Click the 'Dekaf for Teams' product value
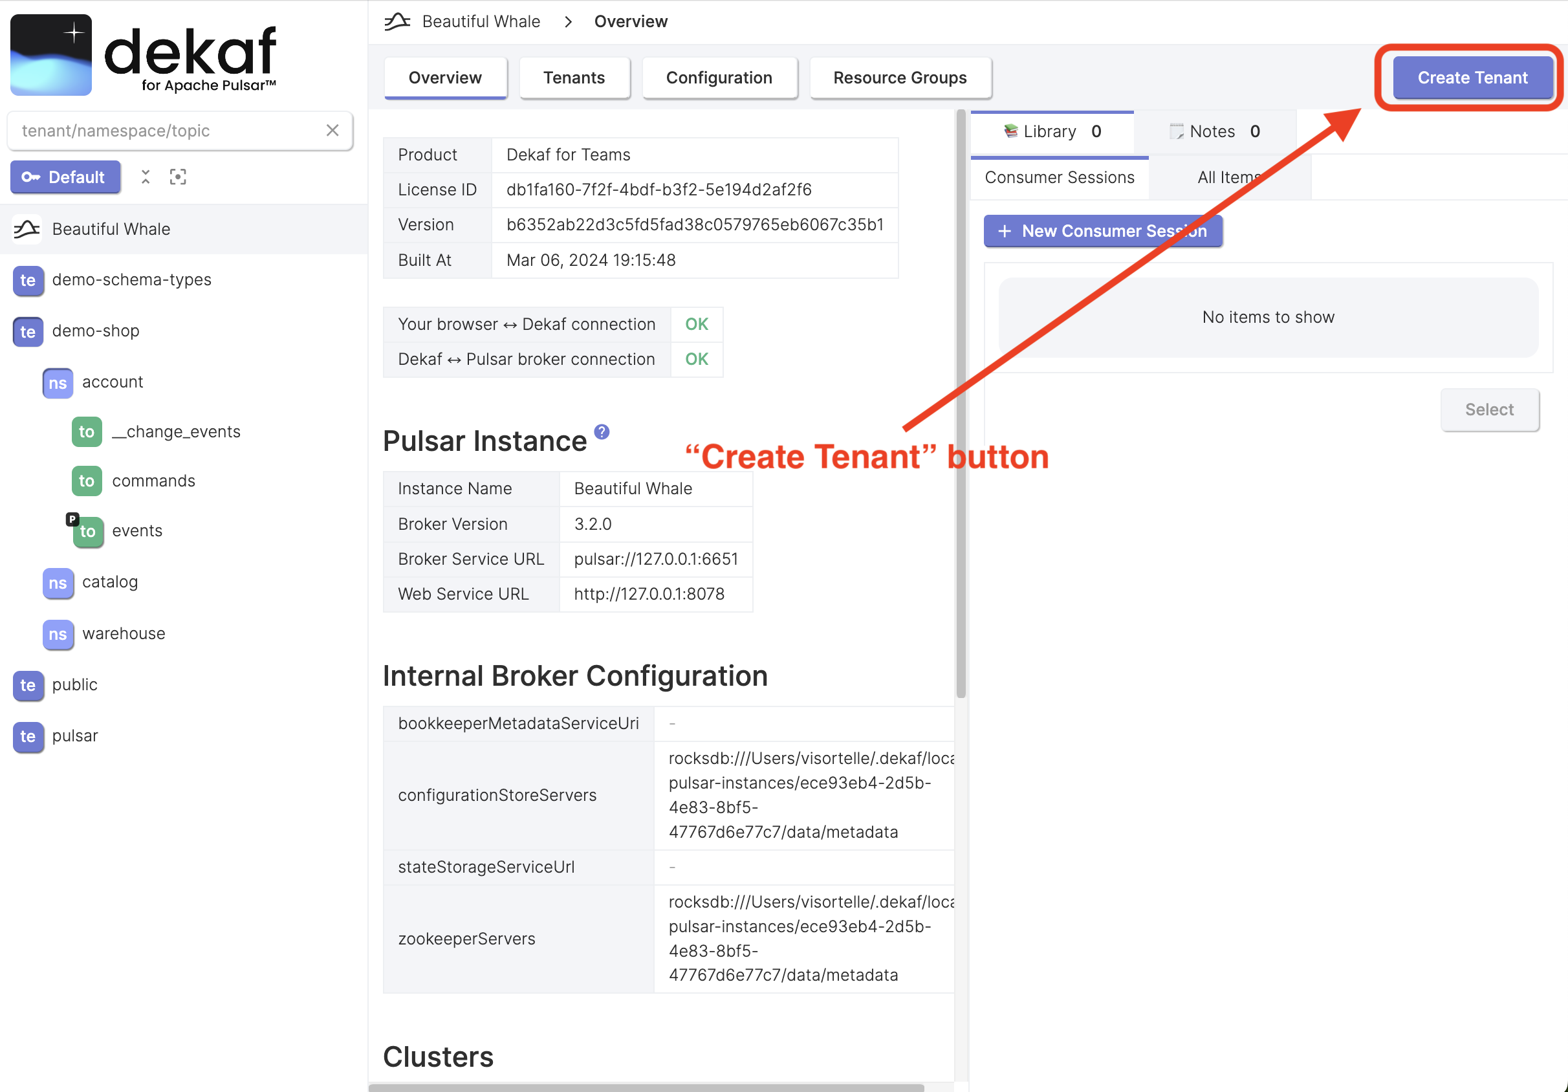Screen dimensions: 1568x1092 568,155
